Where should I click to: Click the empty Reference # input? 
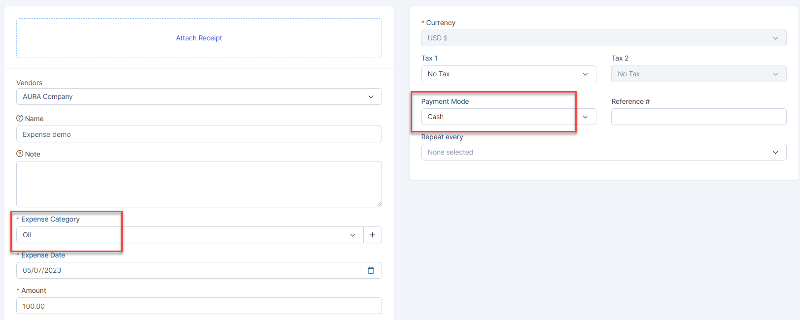[x=698, y=117]
